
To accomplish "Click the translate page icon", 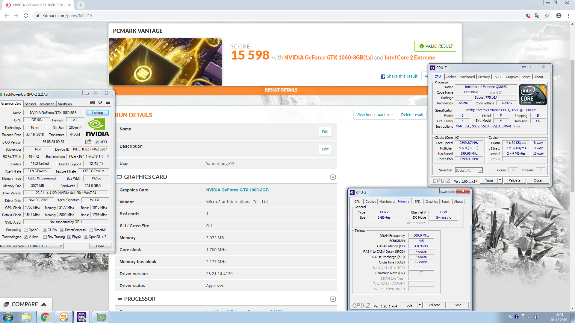I will [537, 16].
